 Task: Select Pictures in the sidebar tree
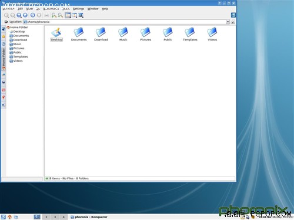(17, 48)
